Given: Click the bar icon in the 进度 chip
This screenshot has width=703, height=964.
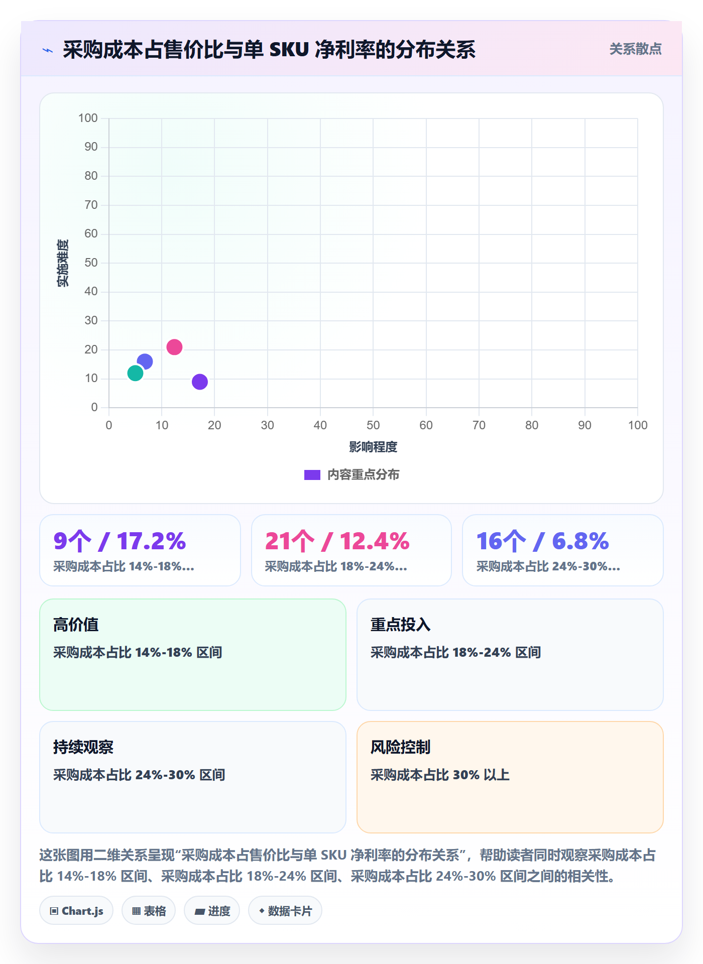Looking at the screenshot, I should 200,912.
